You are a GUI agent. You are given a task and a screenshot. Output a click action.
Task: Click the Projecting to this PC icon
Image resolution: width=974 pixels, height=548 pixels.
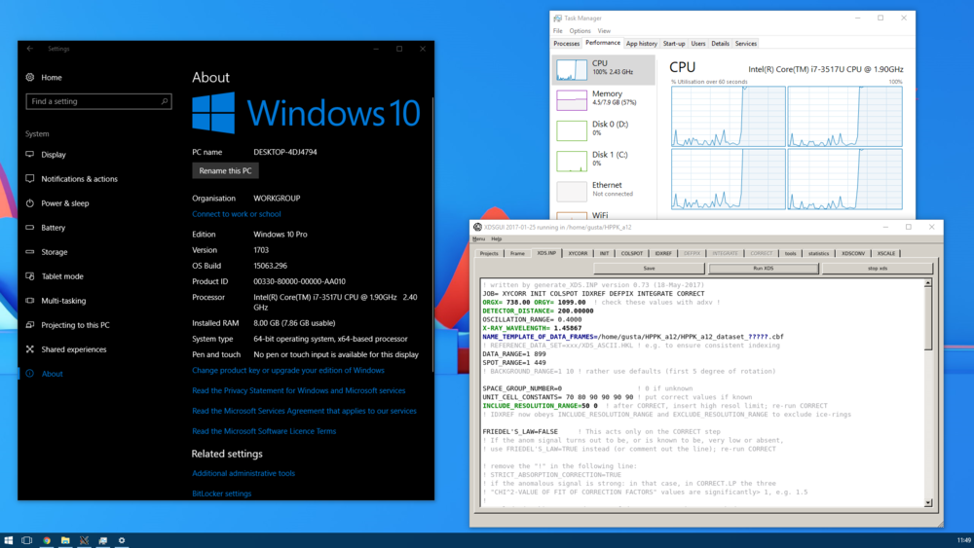click(30, 324)
